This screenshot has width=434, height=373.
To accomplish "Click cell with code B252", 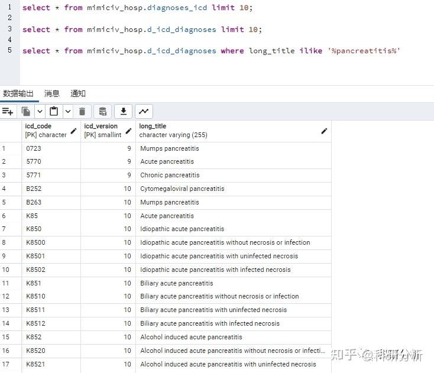I will (x=51, y=189).
